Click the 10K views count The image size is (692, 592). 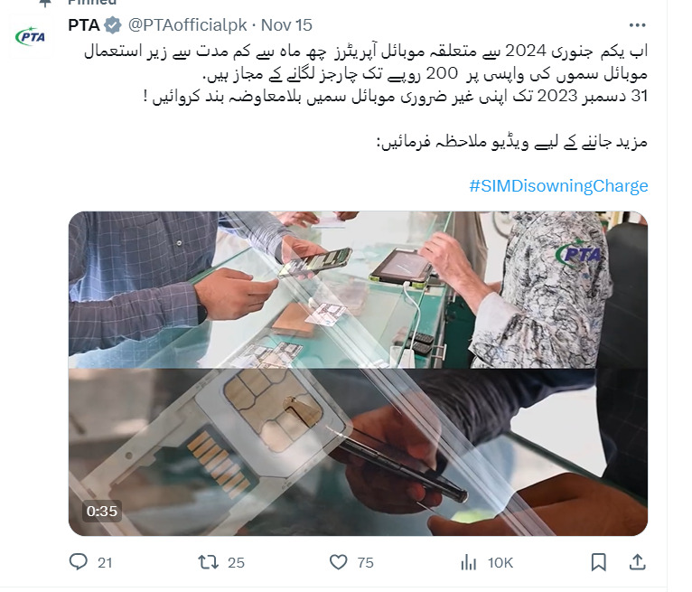500,562
